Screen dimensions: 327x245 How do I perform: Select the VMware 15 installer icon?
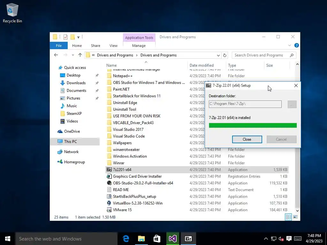tap(109, 210)
